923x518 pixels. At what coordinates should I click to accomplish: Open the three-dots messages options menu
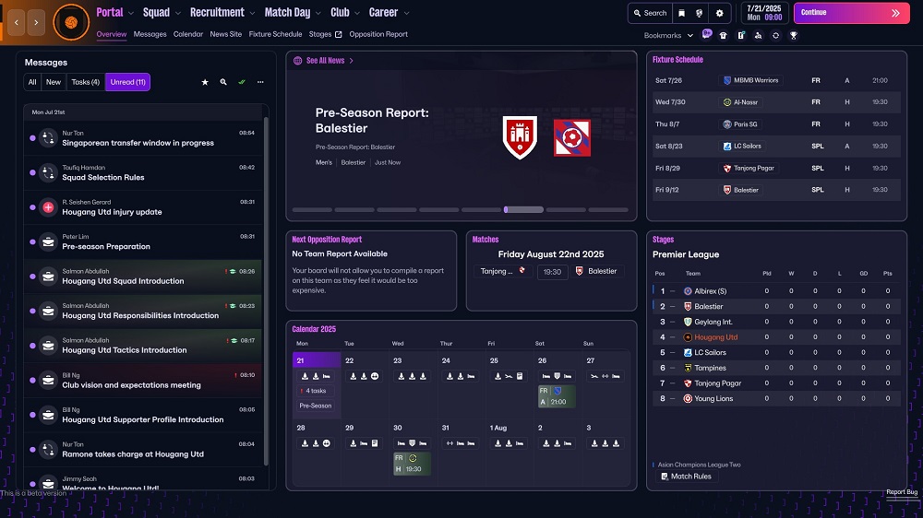(260, 82)
